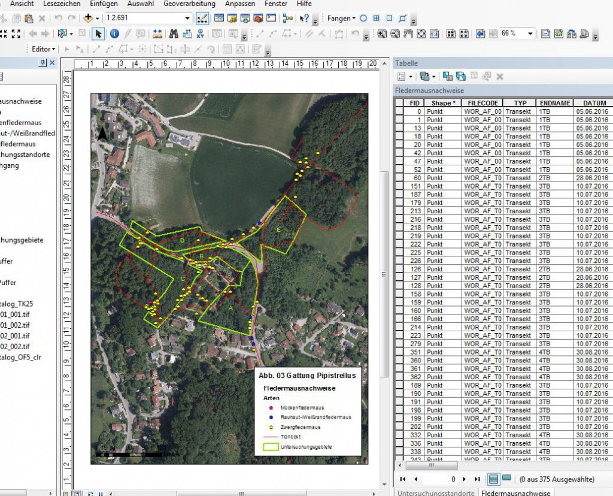The width and height of the screenshot is (613, 496).
Task: Click the ENDNAME column header
Action: click(x=555, y=103)
